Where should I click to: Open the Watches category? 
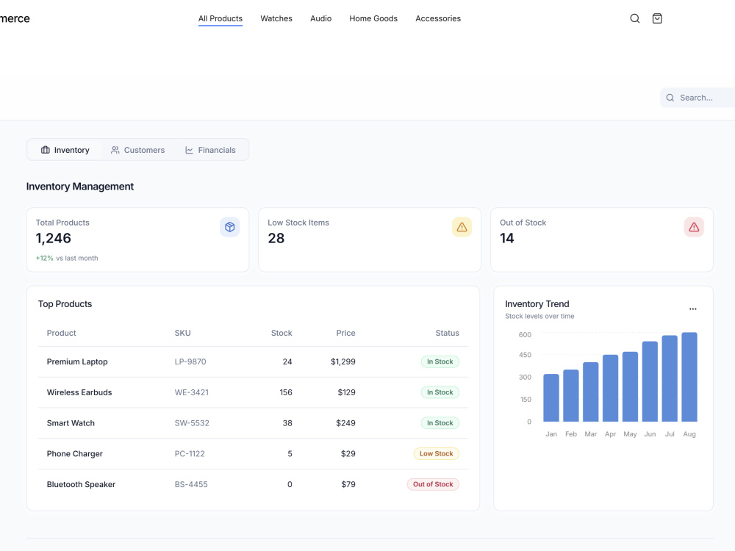tap(276, 18)
